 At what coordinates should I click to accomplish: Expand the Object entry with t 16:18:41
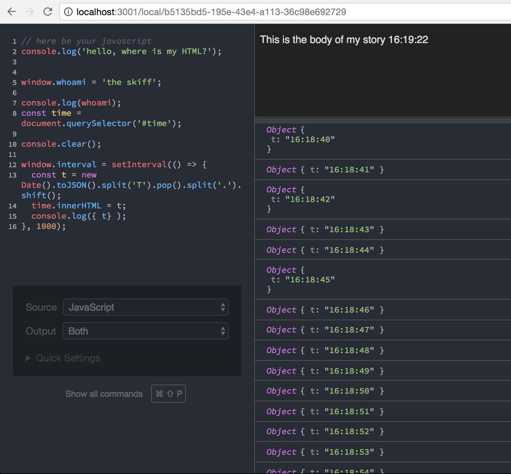click(x=281, y=170)
